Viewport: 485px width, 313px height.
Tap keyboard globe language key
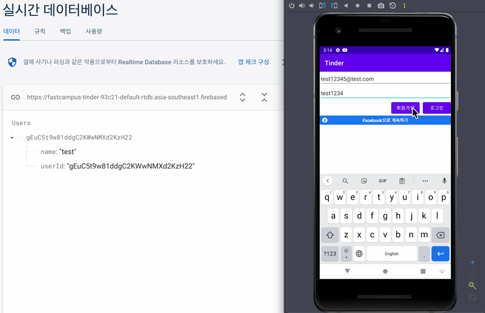[359, 253]
